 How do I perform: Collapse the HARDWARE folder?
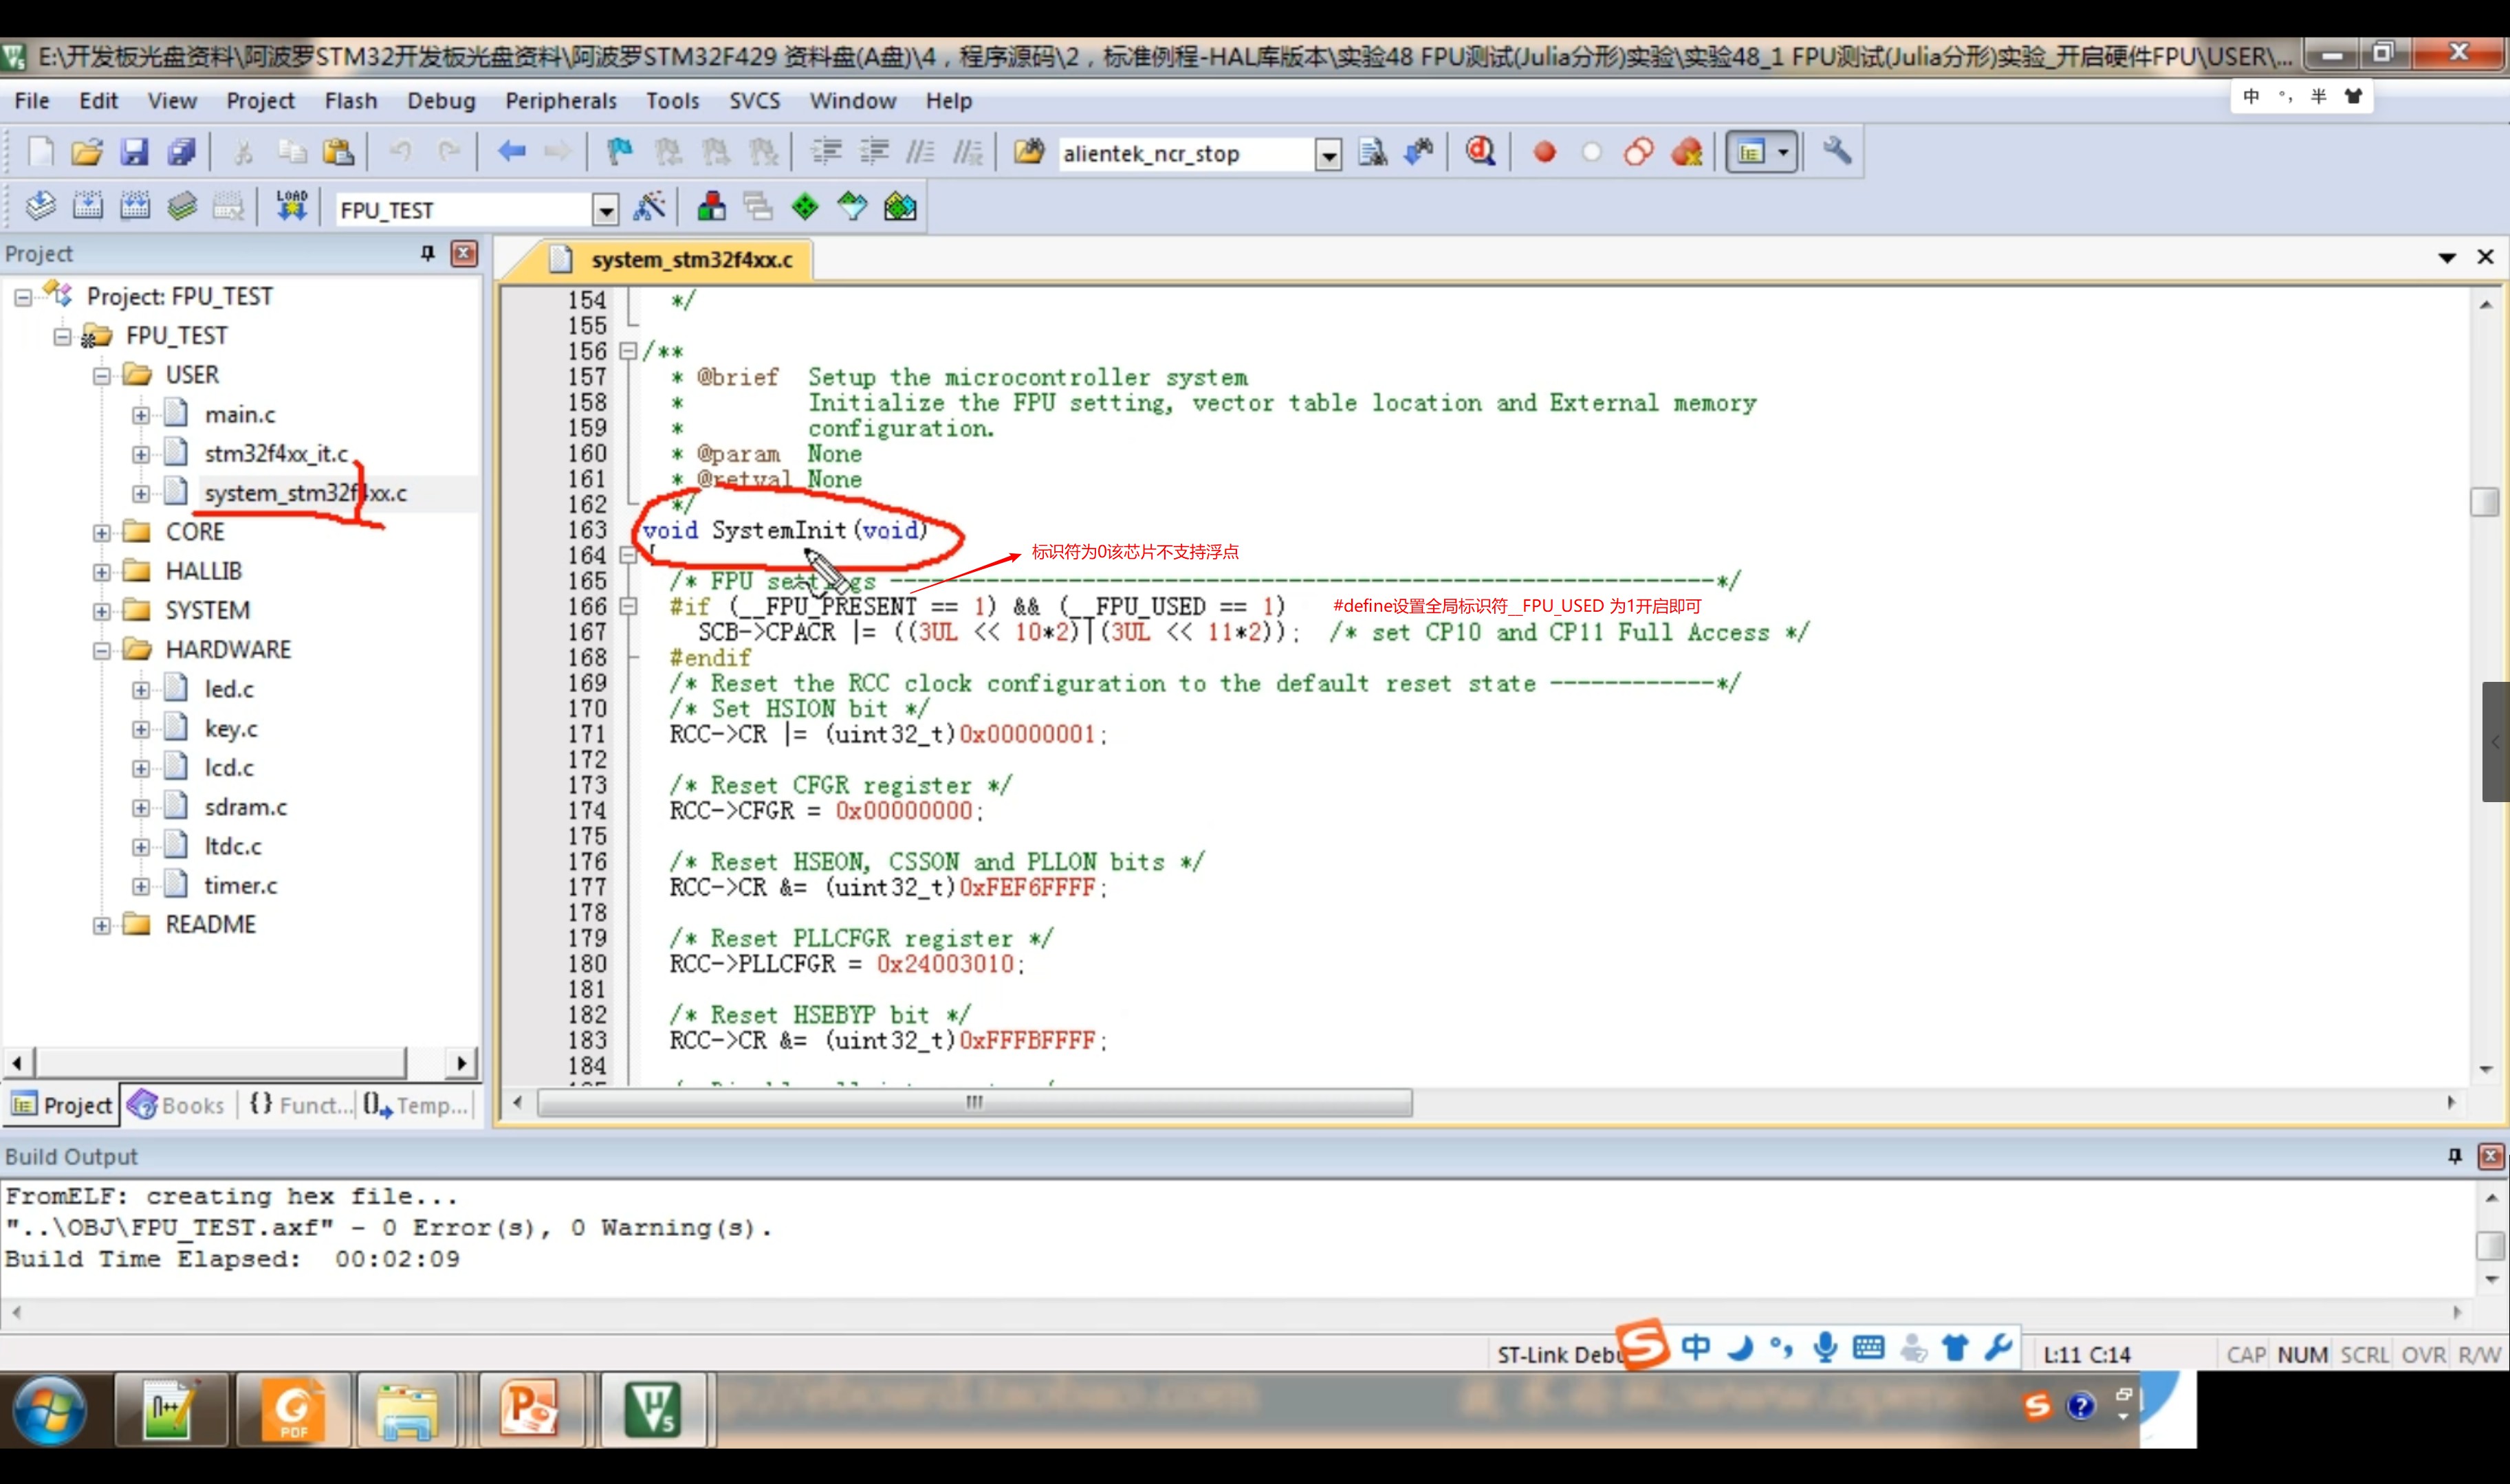pos(101,651)
